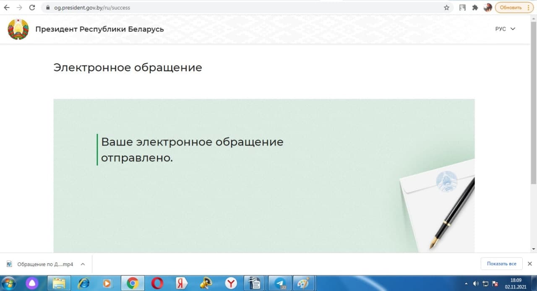Close the downloads bar

click(x=529, y=264)
